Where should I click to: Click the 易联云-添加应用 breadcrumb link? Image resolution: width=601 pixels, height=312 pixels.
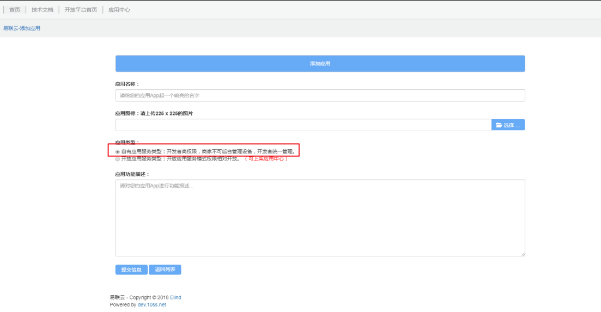tap(21, 28)
